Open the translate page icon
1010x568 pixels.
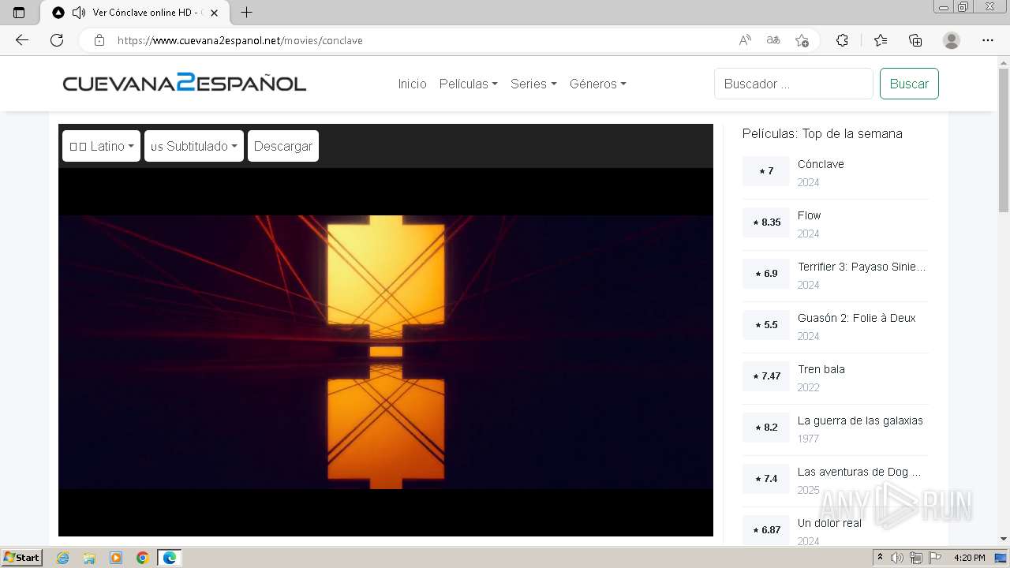click(x=773, y=40)
